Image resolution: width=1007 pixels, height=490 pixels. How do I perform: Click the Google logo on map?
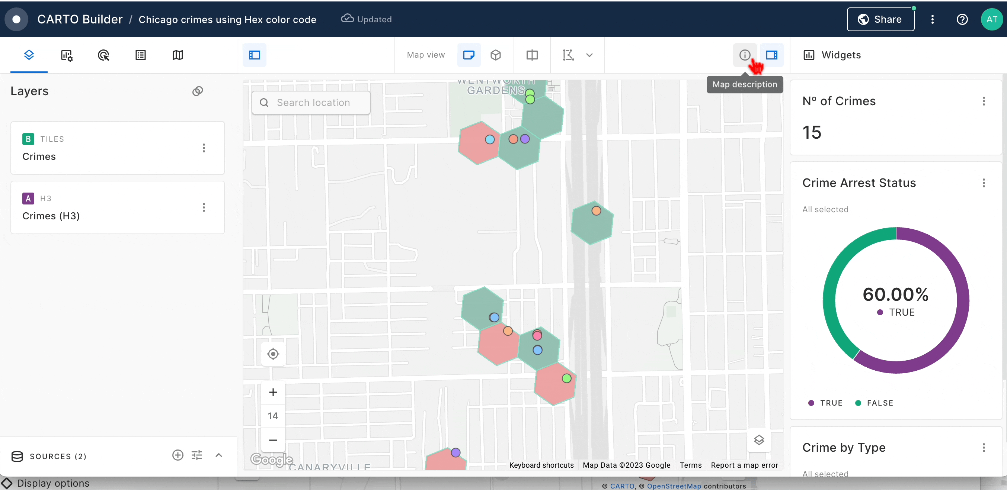[x=271, y=459]
